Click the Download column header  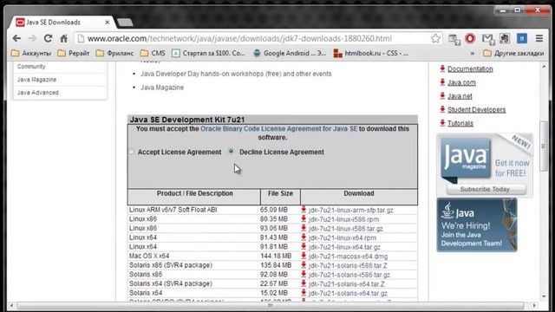358,193
